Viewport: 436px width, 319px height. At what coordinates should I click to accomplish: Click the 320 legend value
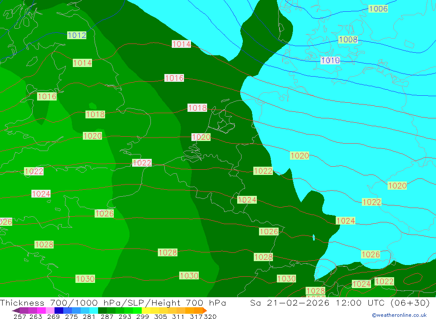click(210, 316)
